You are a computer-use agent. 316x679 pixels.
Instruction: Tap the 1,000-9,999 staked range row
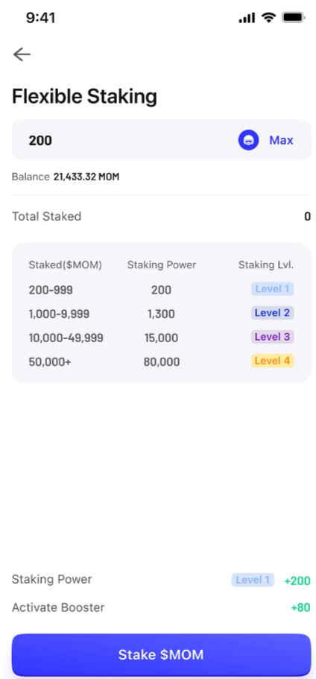[x=161, y=314]
